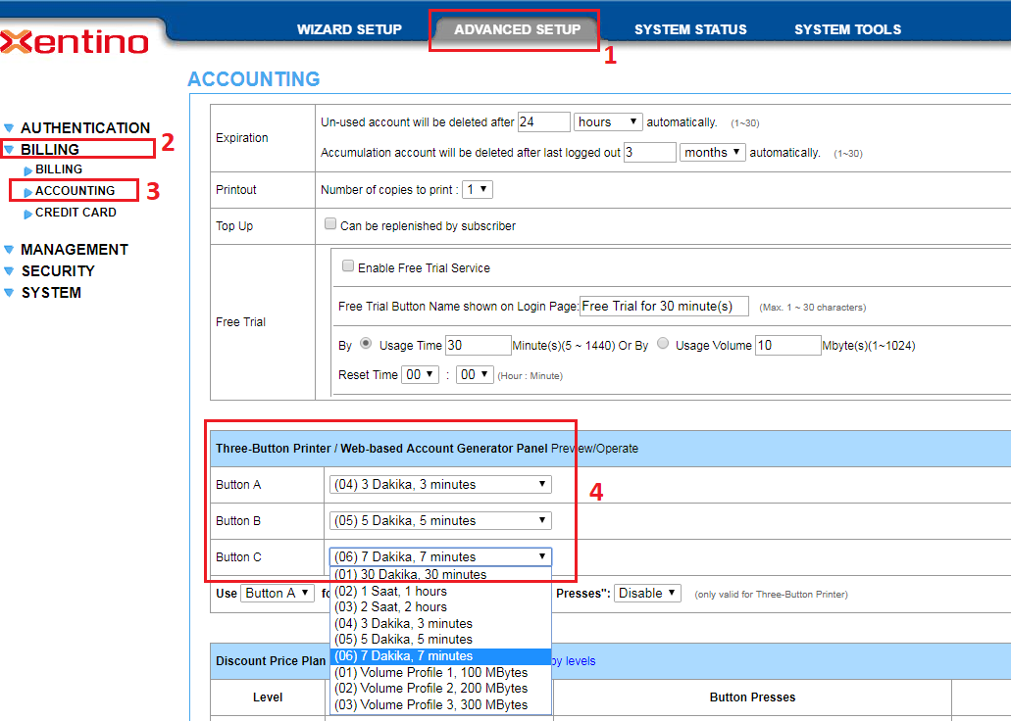Select 'Volume Profile 2, 200 MBytes' option

(x=431, y=689)
